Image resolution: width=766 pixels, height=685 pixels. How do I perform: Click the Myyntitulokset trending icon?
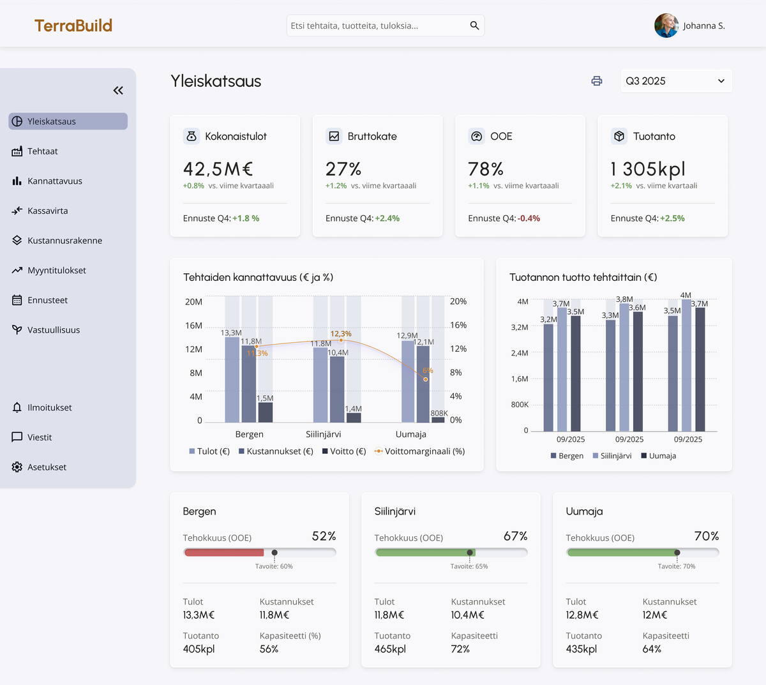(17, 270)
